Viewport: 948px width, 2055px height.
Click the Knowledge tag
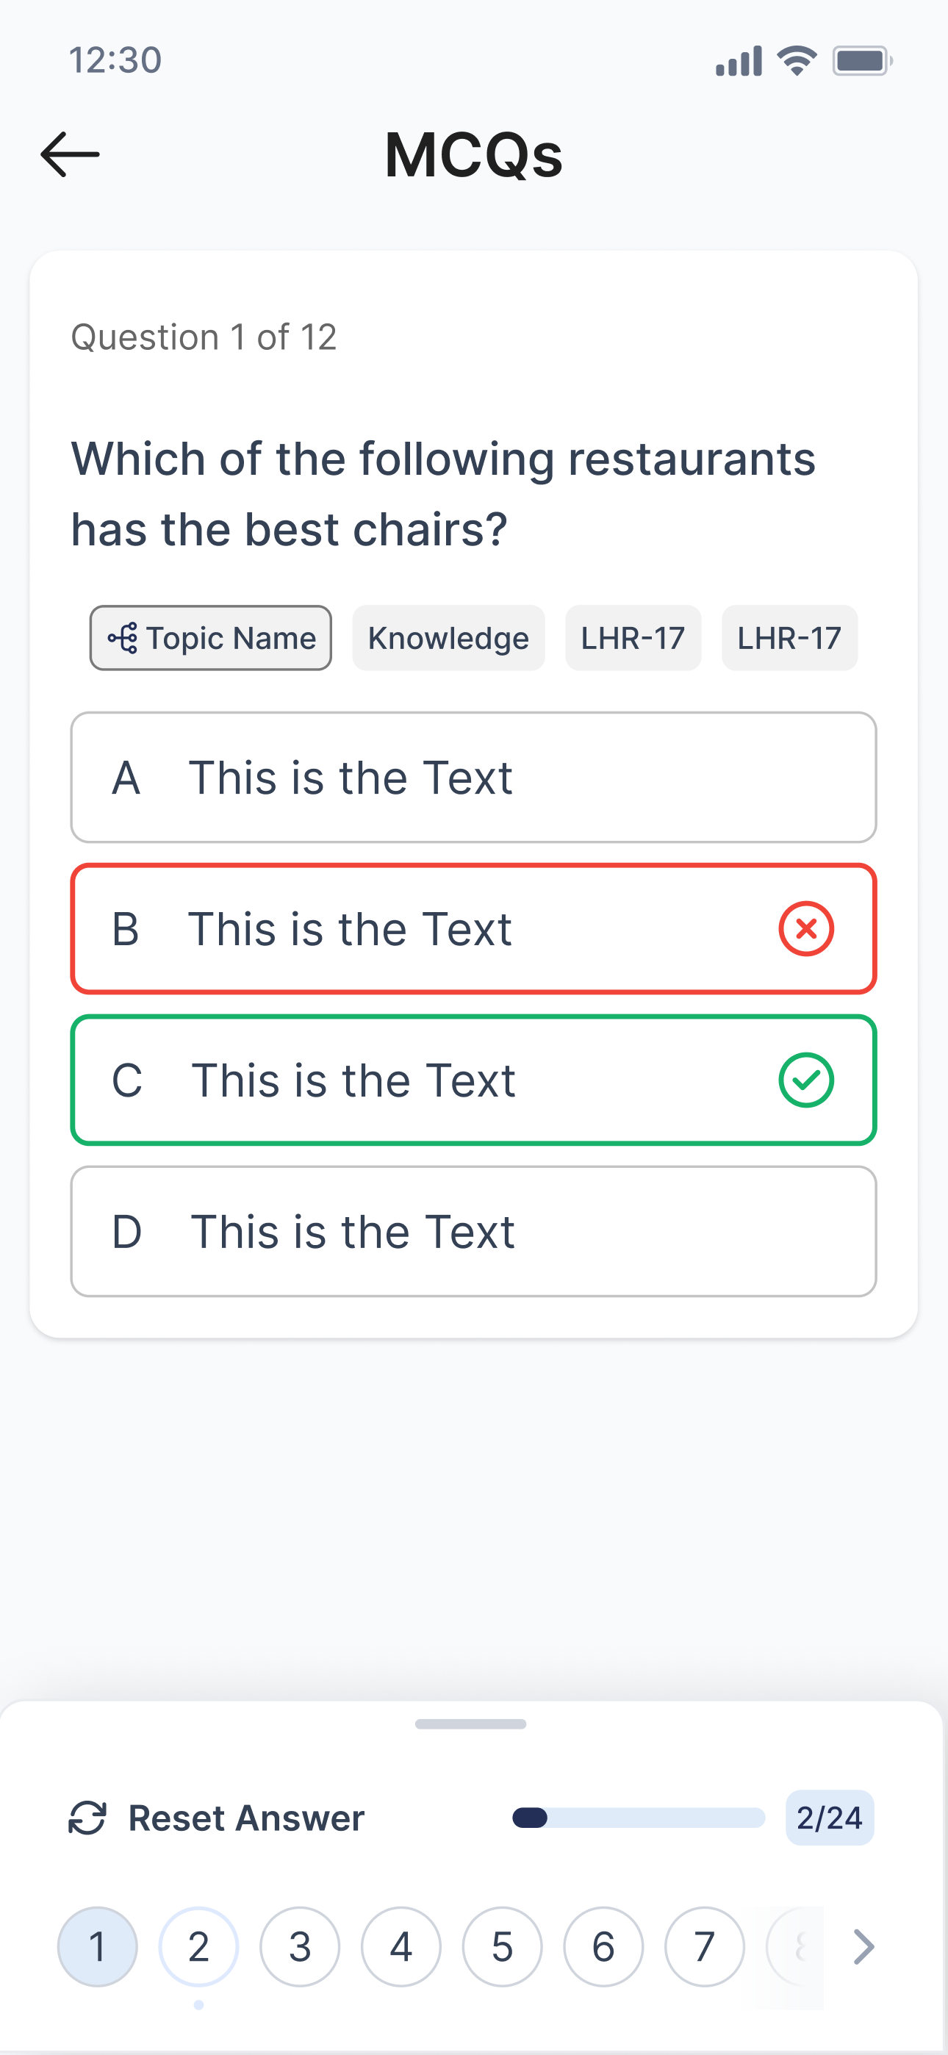click(x=448, y=638)
